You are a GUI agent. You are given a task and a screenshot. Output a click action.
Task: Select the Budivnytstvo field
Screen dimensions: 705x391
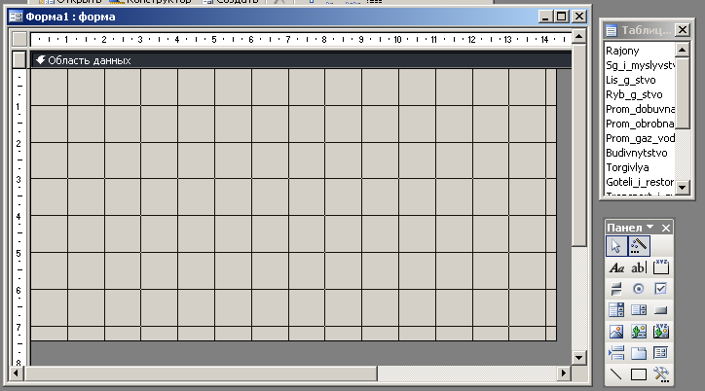639,153
